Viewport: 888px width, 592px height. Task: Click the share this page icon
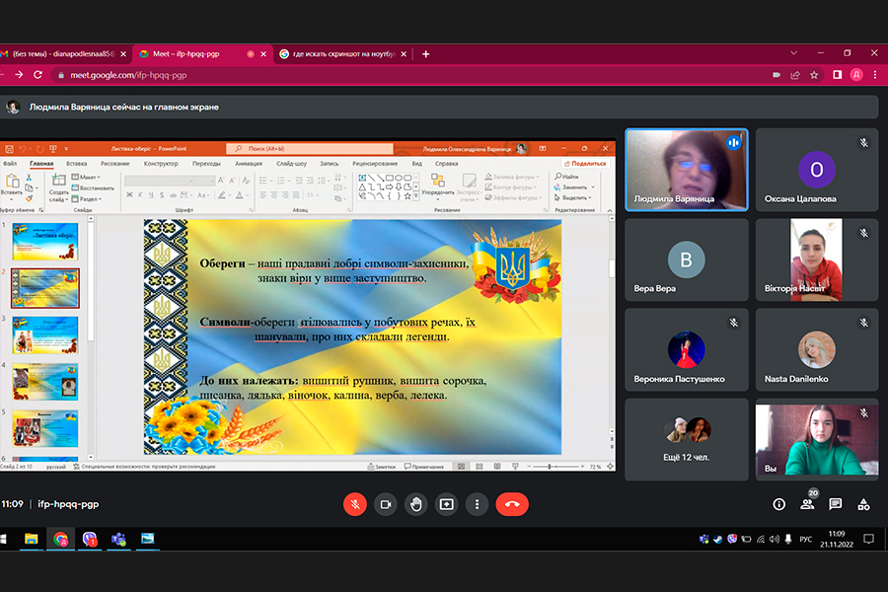click(795, 74)
